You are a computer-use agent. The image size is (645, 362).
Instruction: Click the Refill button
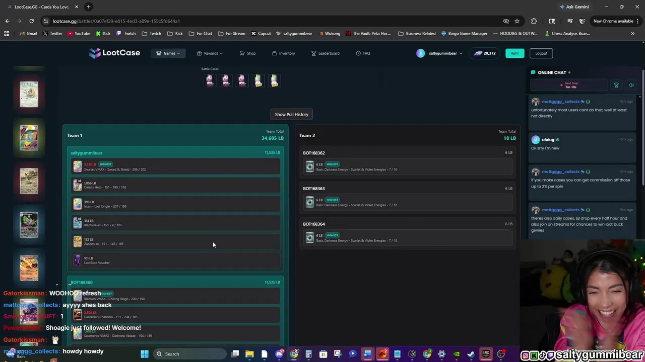point(514,53)
